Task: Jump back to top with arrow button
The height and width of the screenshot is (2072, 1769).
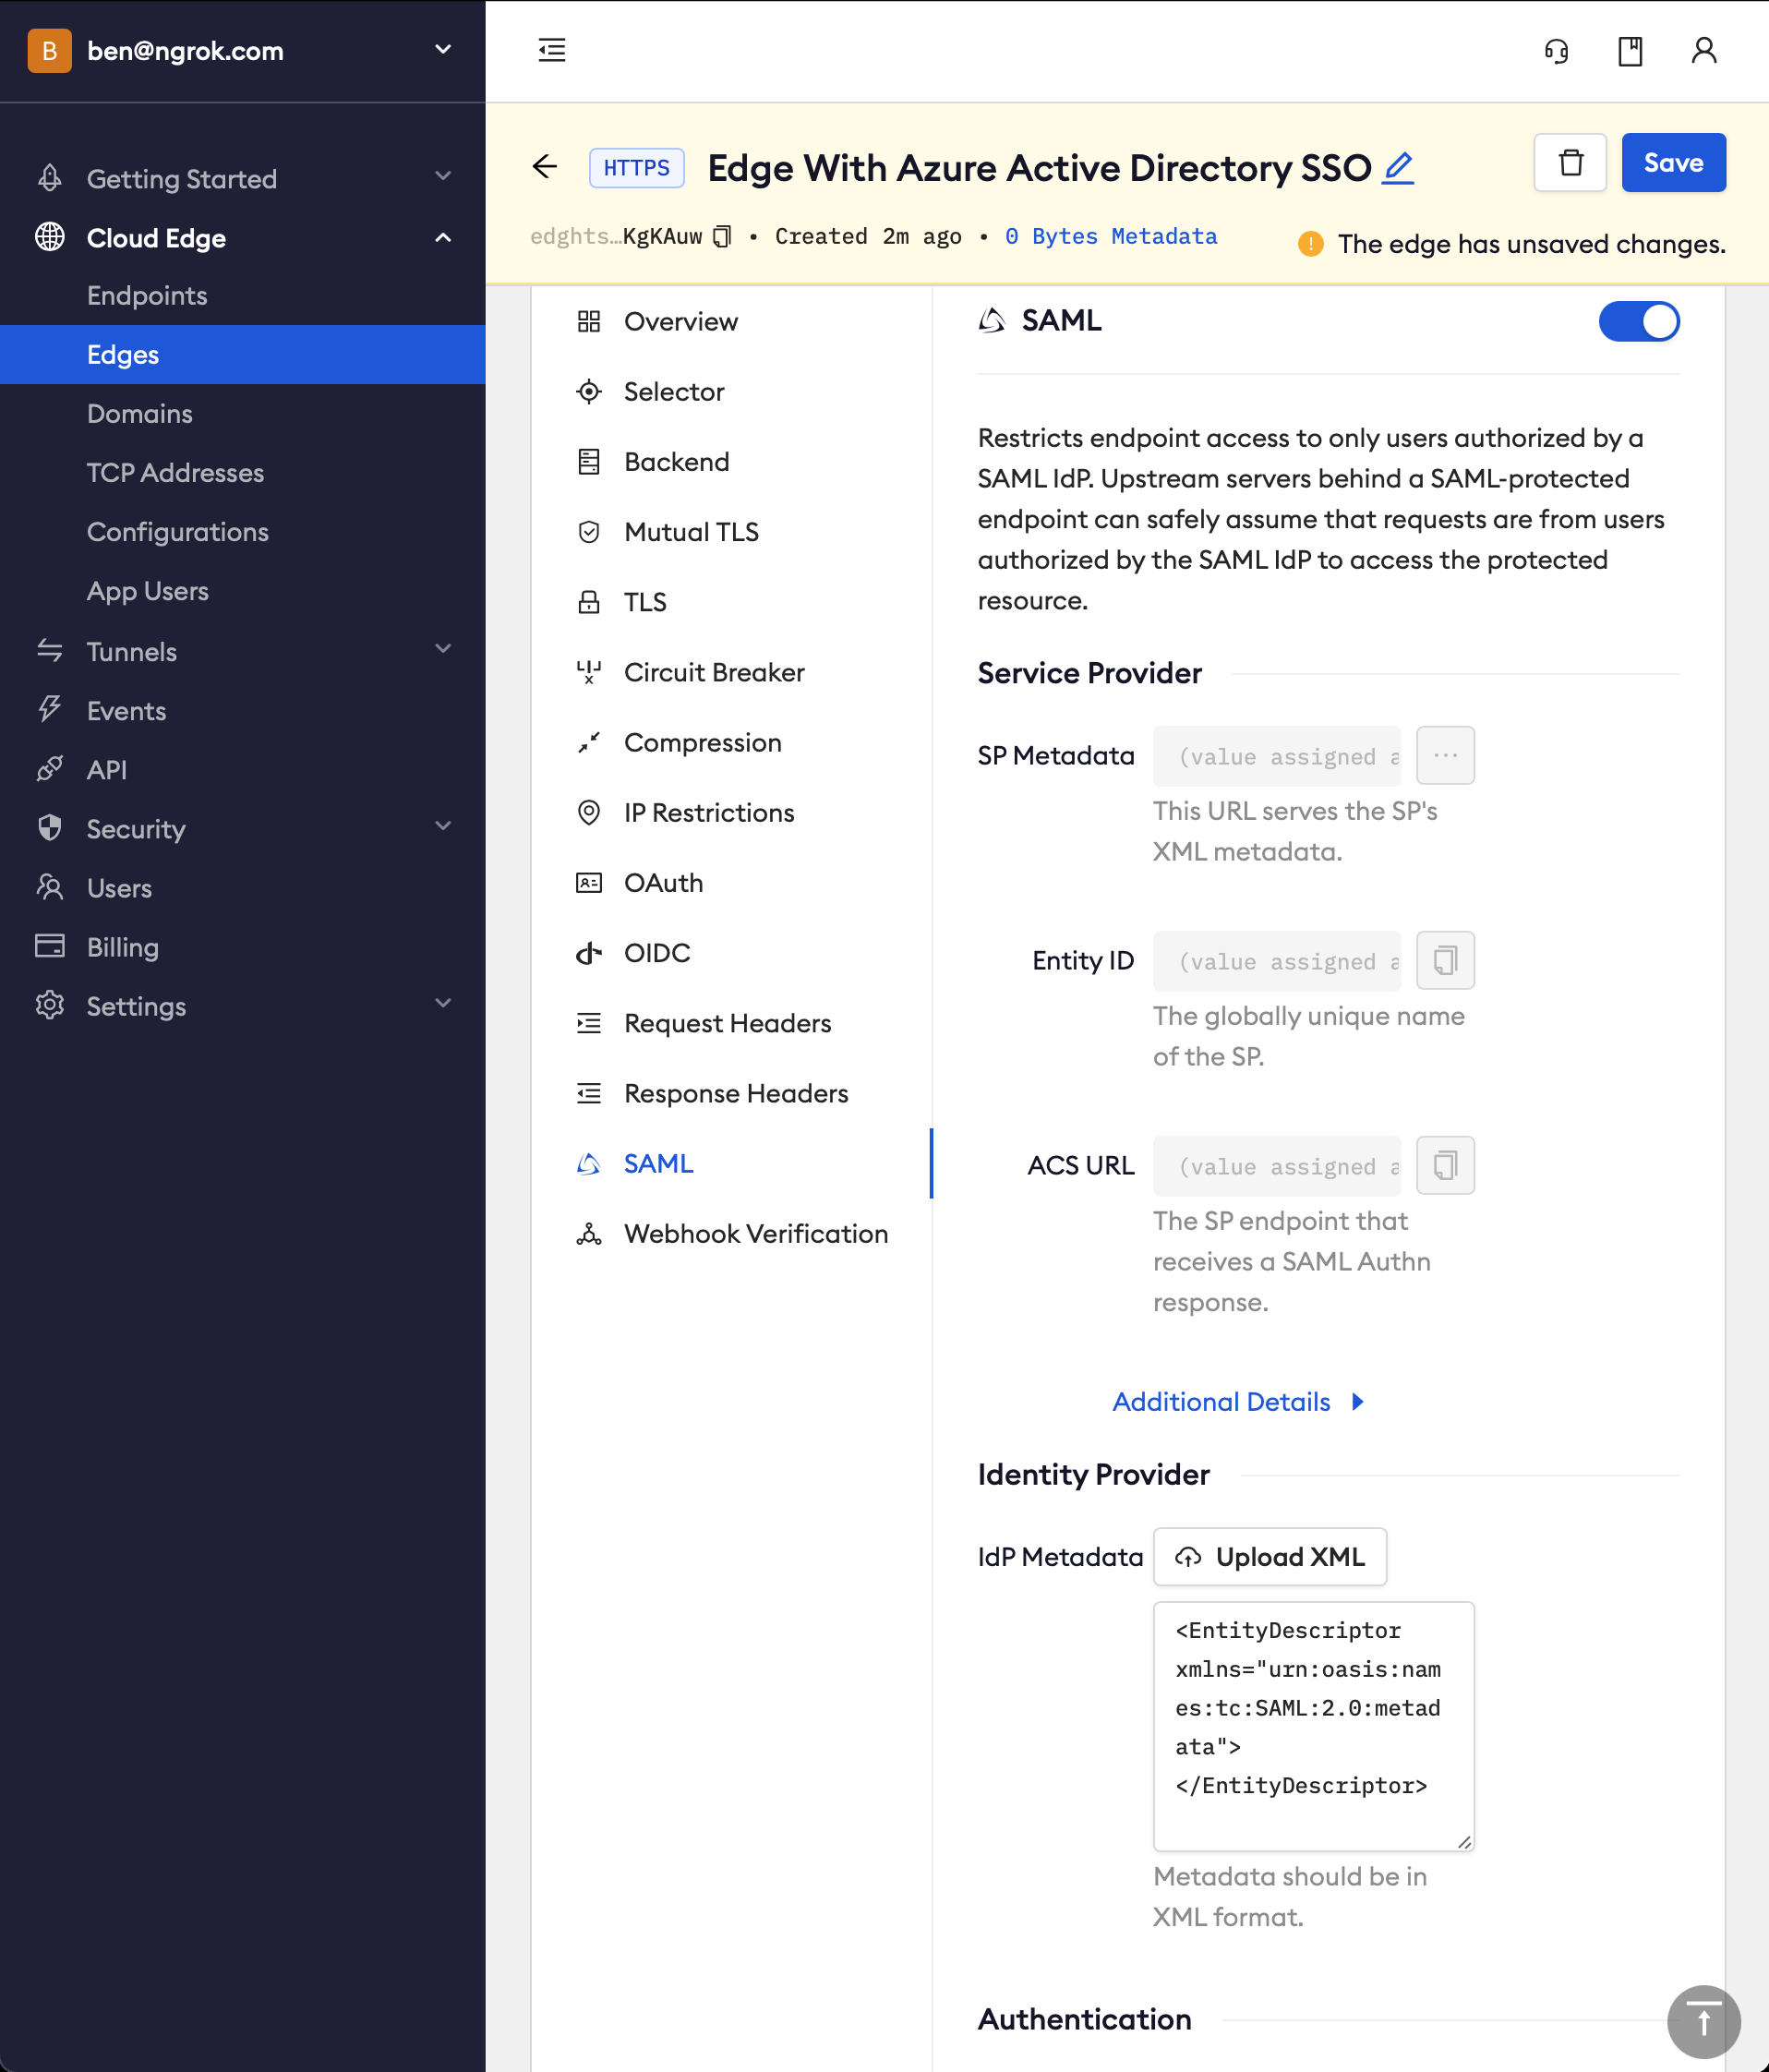Action: click(x=1703, y=2021)
